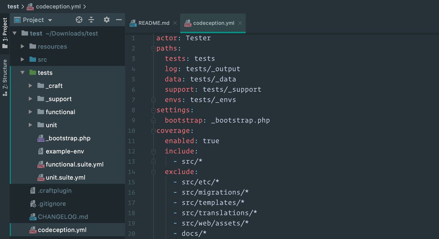Fold the paths block in gutter
Image resolution: width=439 pixels, height=239 pixels.
click(x=153, y=49)
